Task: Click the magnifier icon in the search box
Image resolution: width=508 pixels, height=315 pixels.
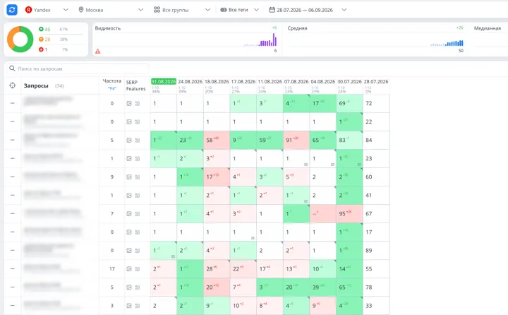Action: (12, 69)
